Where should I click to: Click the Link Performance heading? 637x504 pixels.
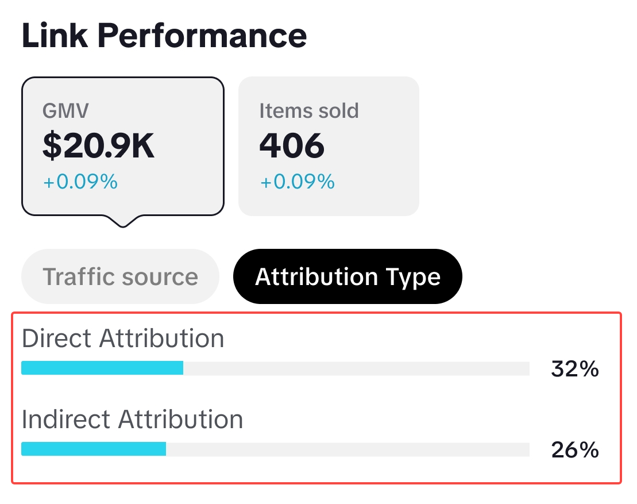(x=164, y=36)
